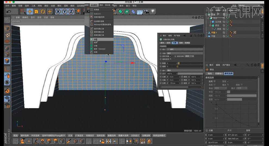Click the 反选 button
The height and width of the screenshot is (146, 269).
[x=70, y=135]
